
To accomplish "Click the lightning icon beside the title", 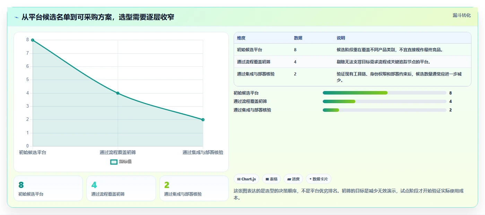I will pyautogui.click(x=17, y=17).
